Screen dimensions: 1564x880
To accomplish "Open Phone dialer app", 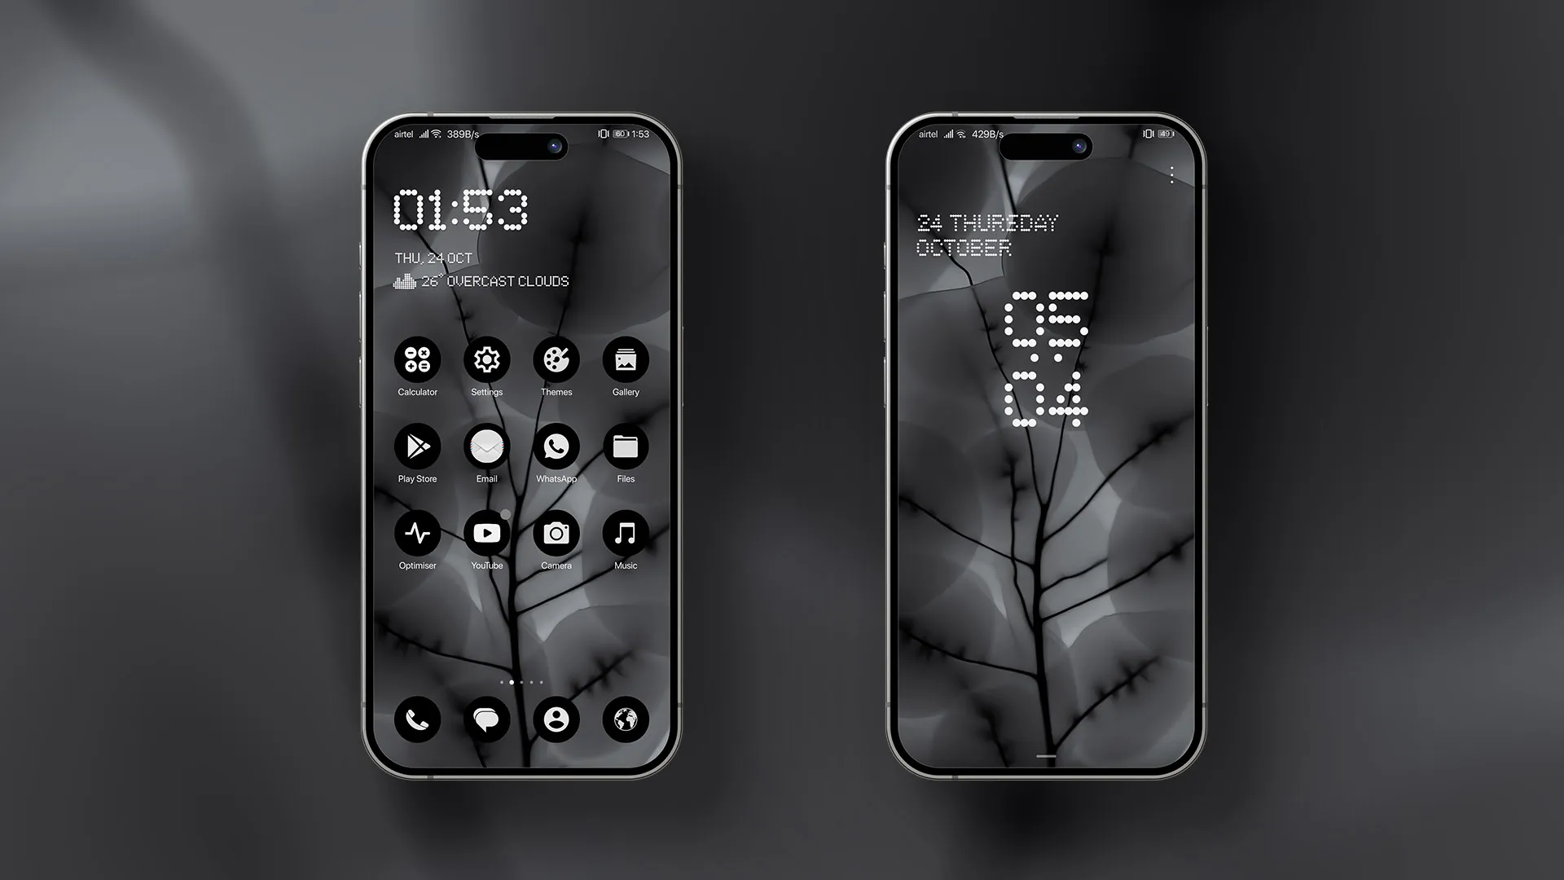I will coord(417,720).
